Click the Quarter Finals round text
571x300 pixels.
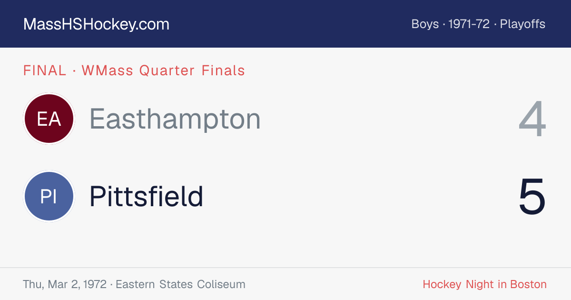(192, 70)
